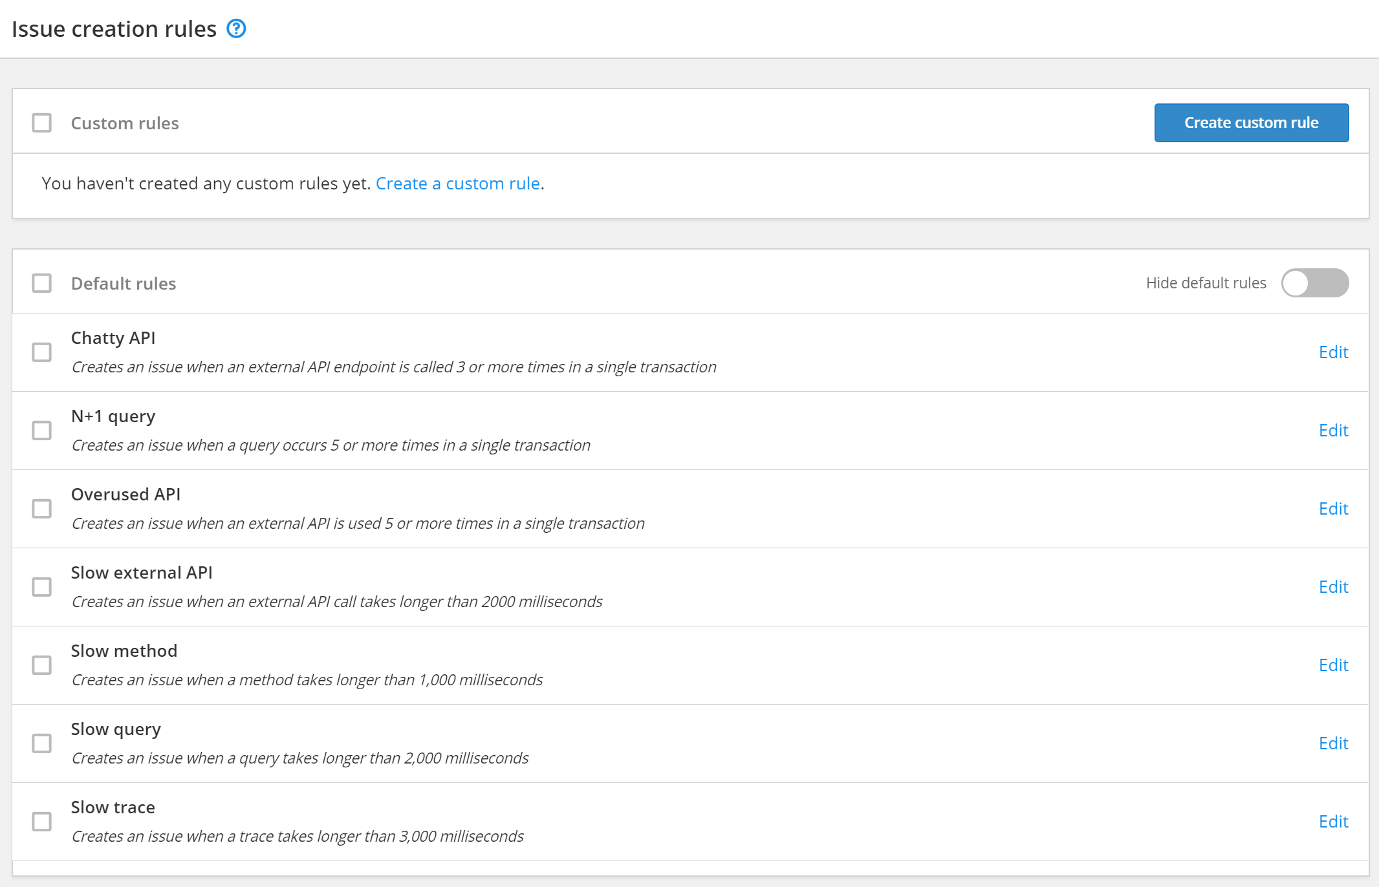
Task: Edit the Slow method rule
Action: (1333, 665)
